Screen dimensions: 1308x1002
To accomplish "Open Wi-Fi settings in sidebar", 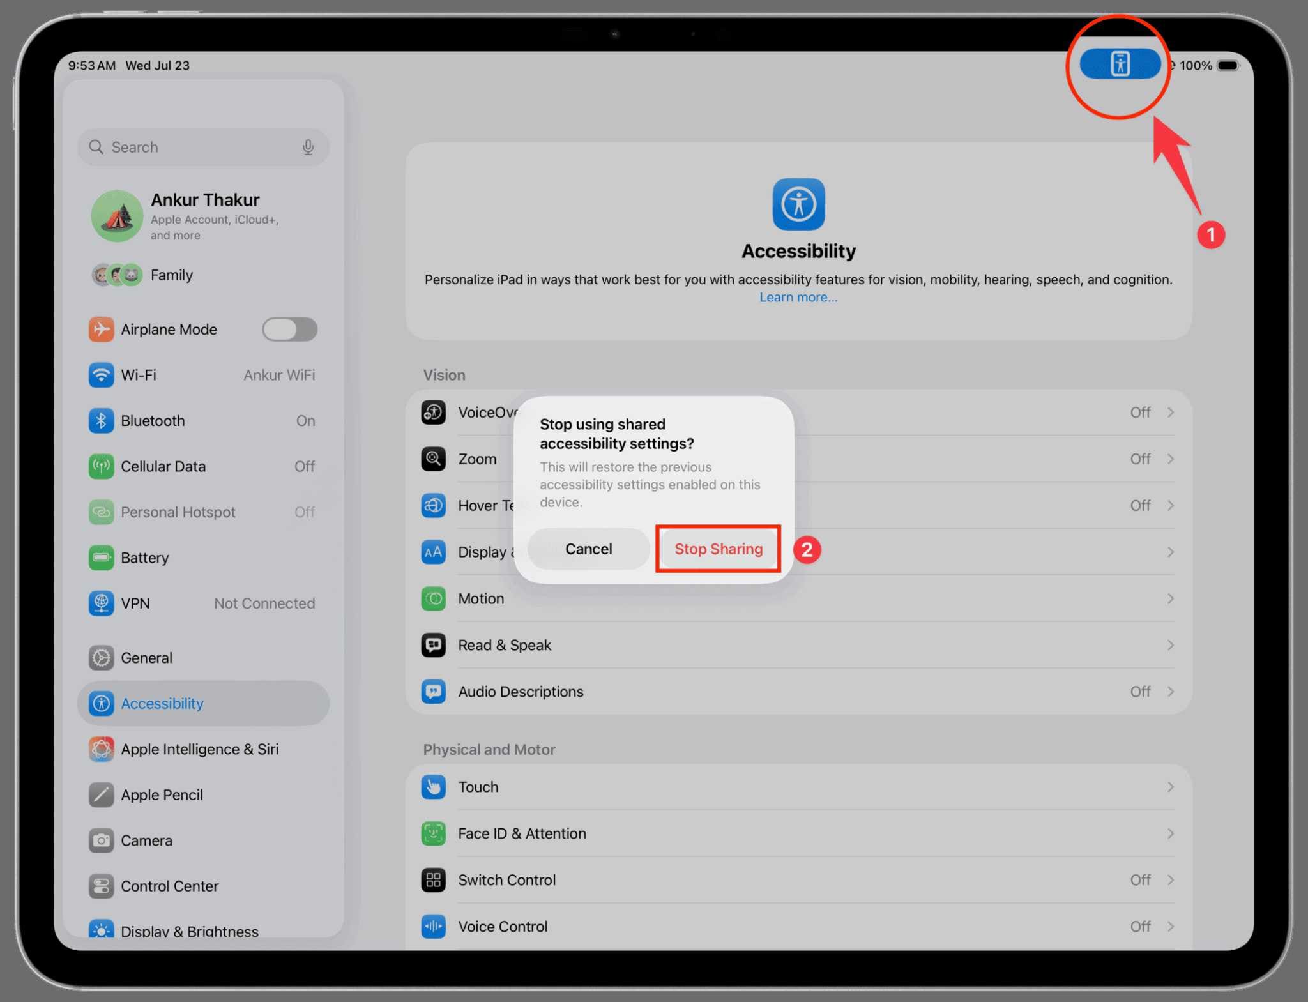I will point(139,375).
